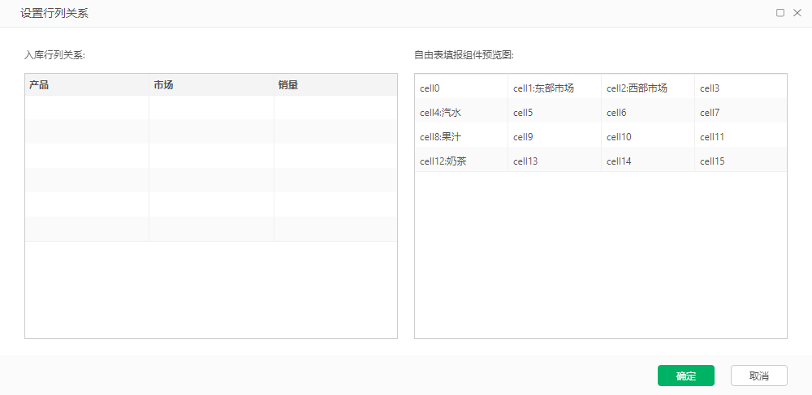
Task: Click preview cell cell8:果汁
Action: [461, 136]
